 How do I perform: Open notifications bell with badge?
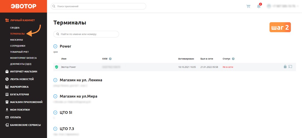click(x=259, y=6)
